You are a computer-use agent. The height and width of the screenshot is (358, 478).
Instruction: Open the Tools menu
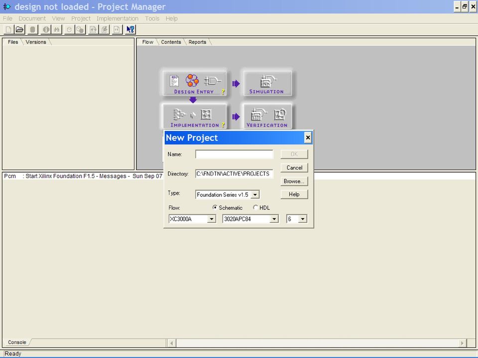[x=152, y=18]
